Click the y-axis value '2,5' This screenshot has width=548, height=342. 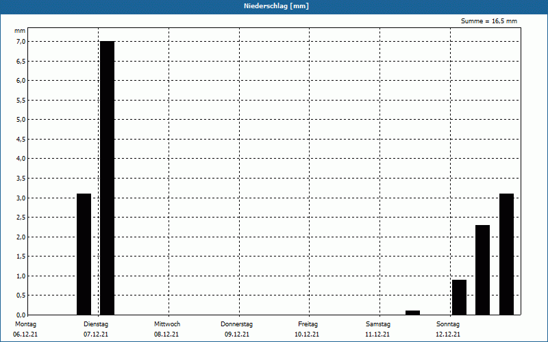[21, 218]
